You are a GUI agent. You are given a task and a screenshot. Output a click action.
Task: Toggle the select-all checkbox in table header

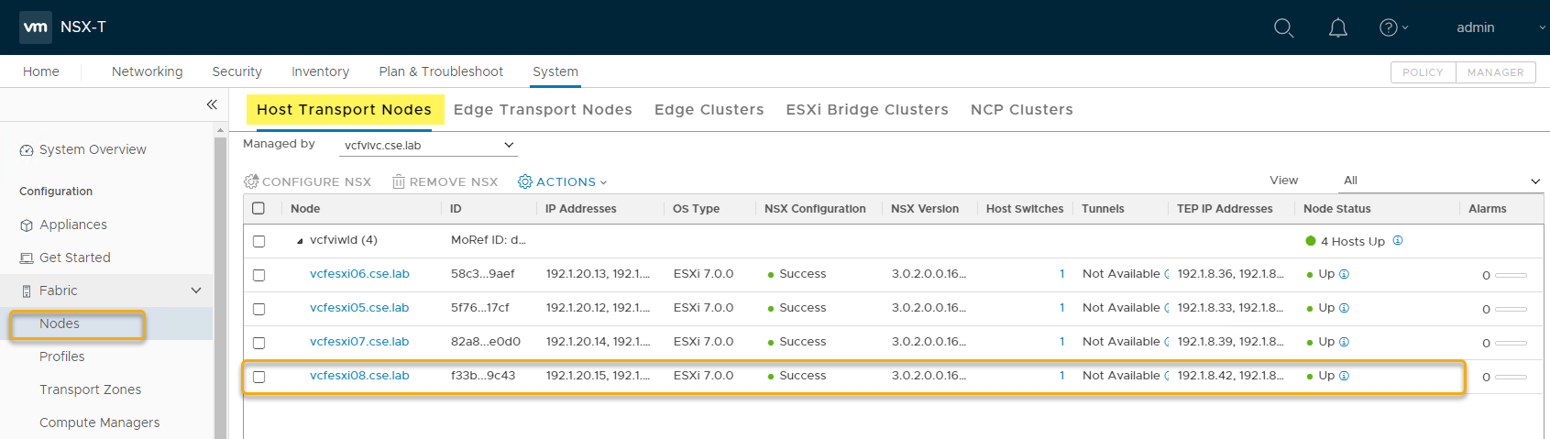[x=258, y=209]
